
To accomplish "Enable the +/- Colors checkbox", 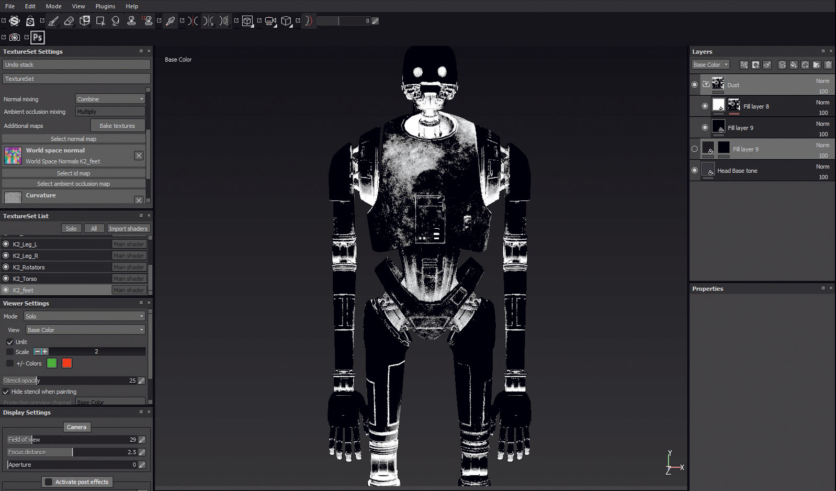I will [x=9, y=363].
